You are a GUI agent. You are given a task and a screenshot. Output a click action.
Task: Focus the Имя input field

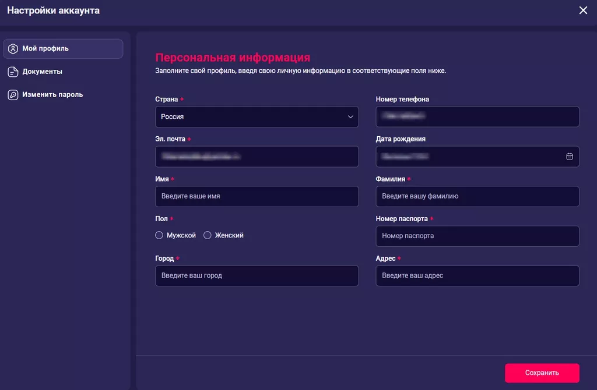257,197
